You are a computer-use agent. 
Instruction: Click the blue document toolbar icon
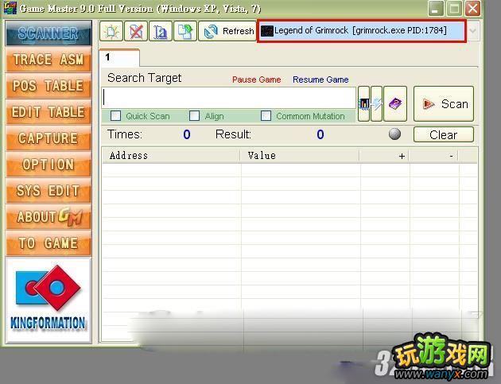tap(161, 31)
